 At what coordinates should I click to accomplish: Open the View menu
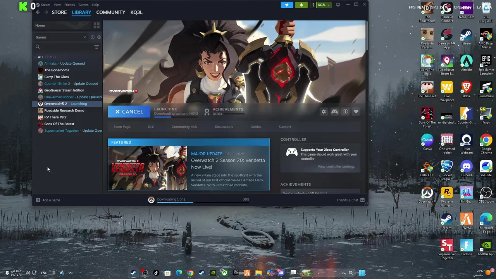pyautogui.click(x=57, y=5)
